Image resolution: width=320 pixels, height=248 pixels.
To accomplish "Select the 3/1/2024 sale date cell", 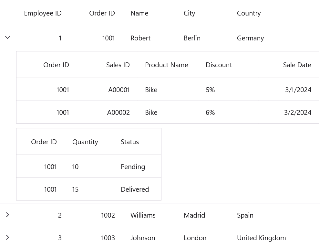I will [x=298, y=90].
